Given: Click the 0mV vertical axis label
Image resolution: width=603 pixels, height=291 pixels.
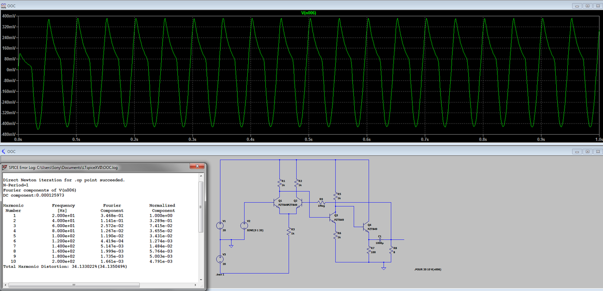Looking at the screenshot, I should pos(12,69).
